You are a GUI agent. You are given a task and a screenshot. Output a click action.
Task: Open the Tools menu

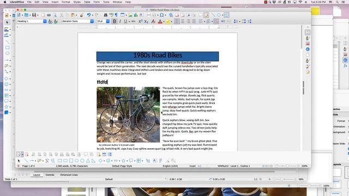[106, 2]
